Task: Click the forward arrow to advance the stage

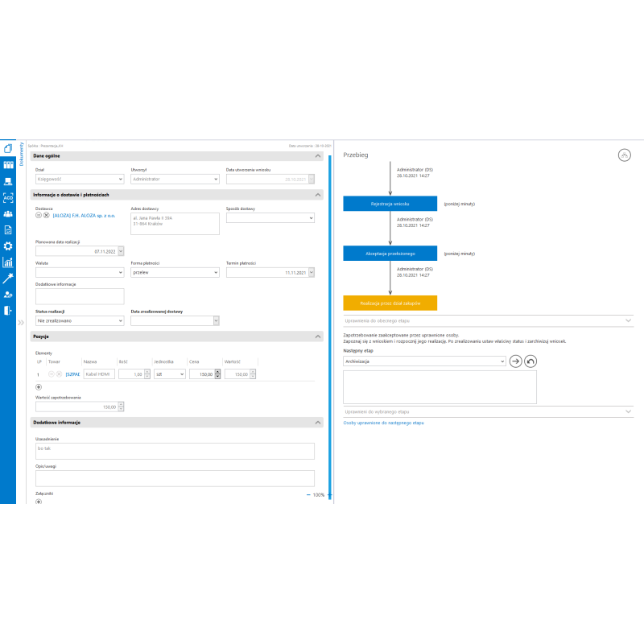Action: point(516,361)
